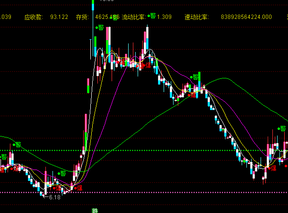
Task: Click the 警 marker above the 6.18 low
Action: 63,173
